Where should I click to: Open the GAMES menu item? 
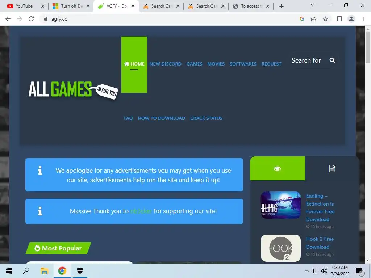click(x=194, y=64)
